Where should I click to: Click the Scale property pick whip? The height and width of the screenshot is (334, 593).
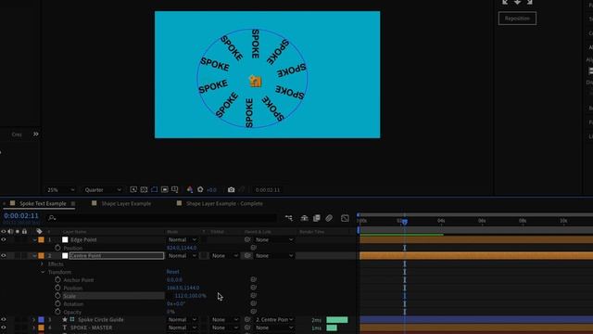coord(253,296)
